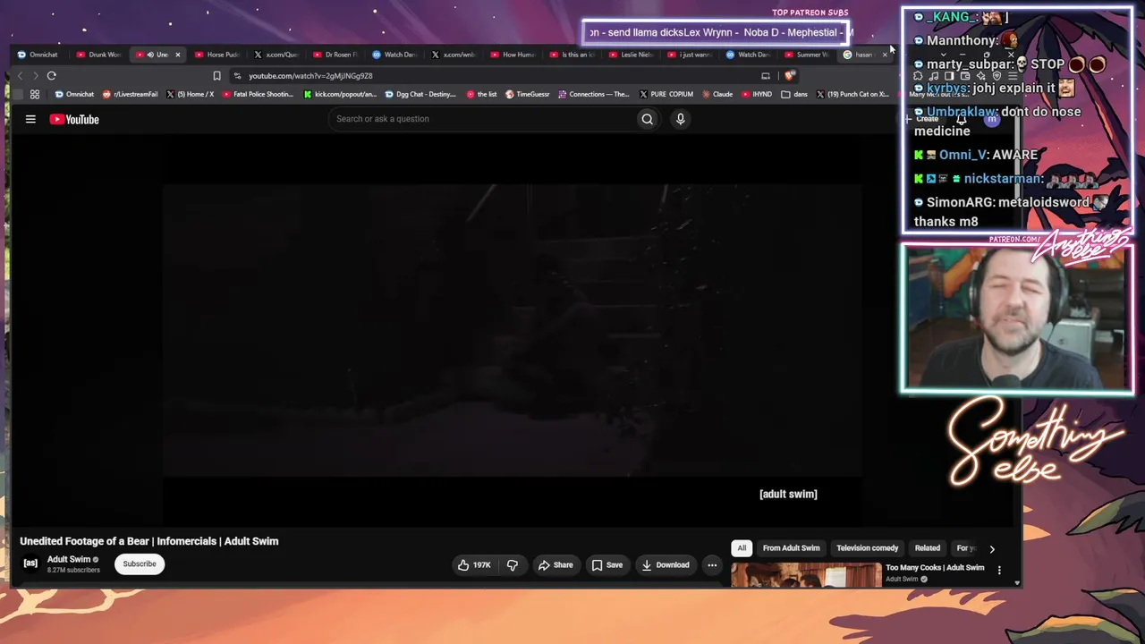The width and height of the screenshot is (1145, 644).
Task: Switch to the Dr Rosen browser tab
Action: [x=335, y=55]
